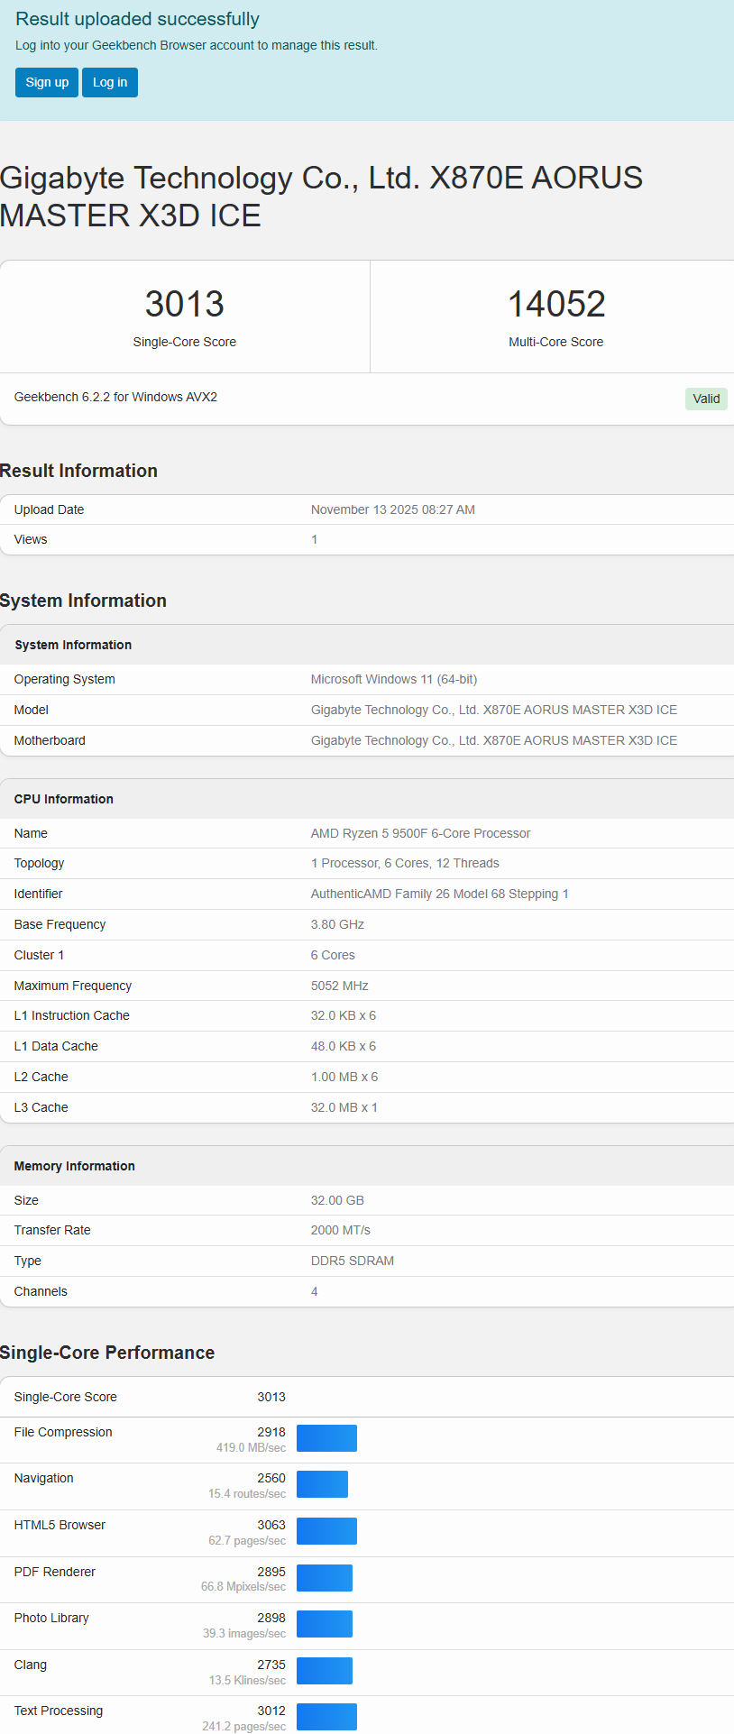Click the Text Processing score bar
This screenshot has width=734, height=1734.
(x=326, y=1717)
